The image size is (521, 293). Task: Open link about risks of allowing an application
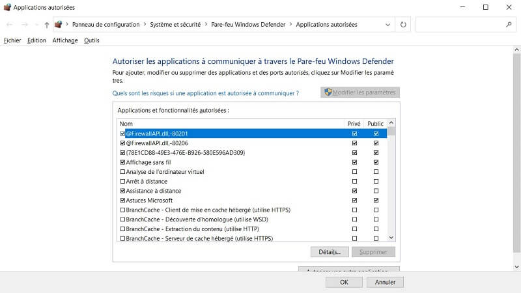(x=205, y=93)
